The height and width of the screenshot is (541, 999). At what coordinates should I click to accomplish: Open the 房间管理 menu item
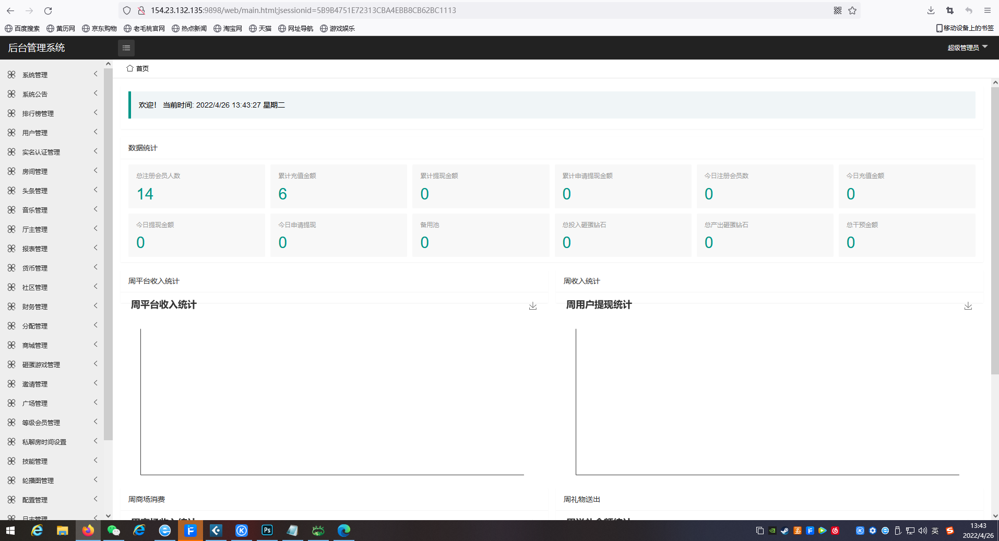point(35,171)
